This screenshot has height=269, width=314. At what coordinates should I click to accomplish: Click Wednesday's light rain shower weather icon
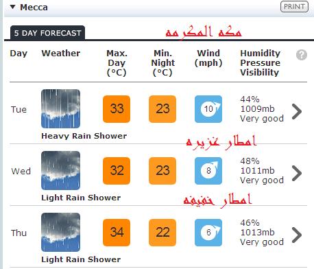click(x=60, y=170)
